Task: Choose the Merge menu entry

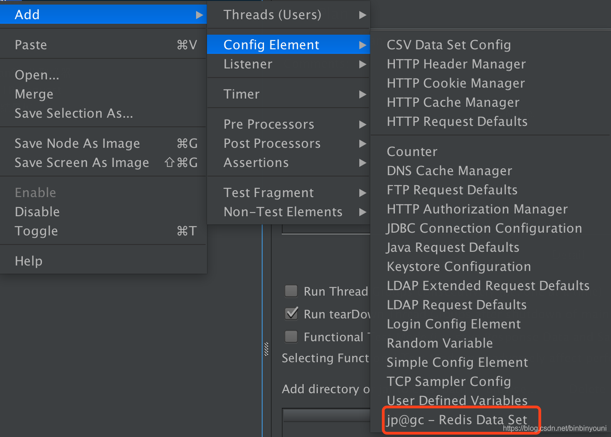Action: pos(104,94)
